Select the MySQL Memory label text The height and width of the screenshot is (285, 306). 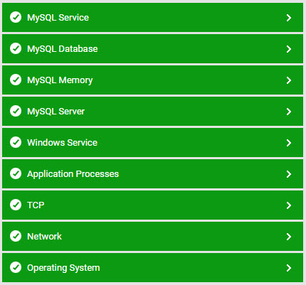(x=60, y=80)
